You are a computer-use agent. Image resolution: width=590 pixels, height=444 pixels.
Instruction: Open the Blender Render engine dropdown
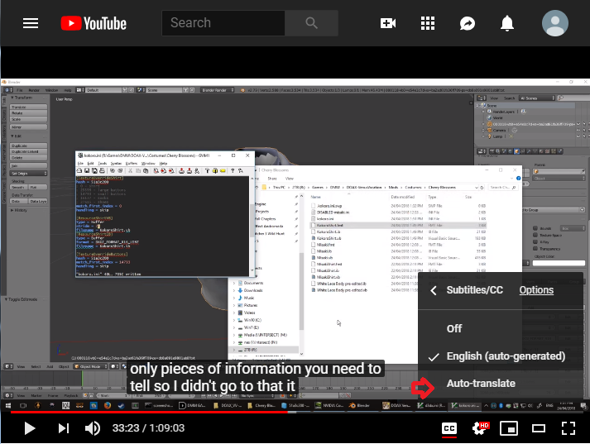218,90
